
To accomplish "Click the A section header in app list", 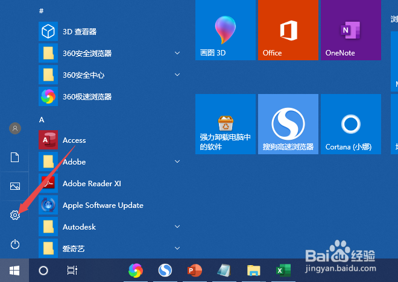I will pos(42,120).
